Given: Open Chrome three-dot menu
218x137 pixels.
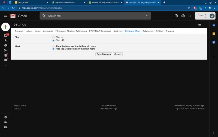Looking at the screenshot, I should pyautogui.click(x=214, y=8).
